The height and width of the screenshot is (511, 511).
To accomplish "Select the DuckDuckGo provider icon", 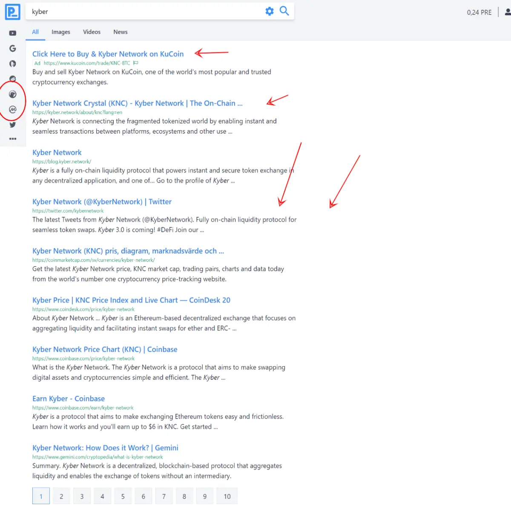I will [13, 64].
